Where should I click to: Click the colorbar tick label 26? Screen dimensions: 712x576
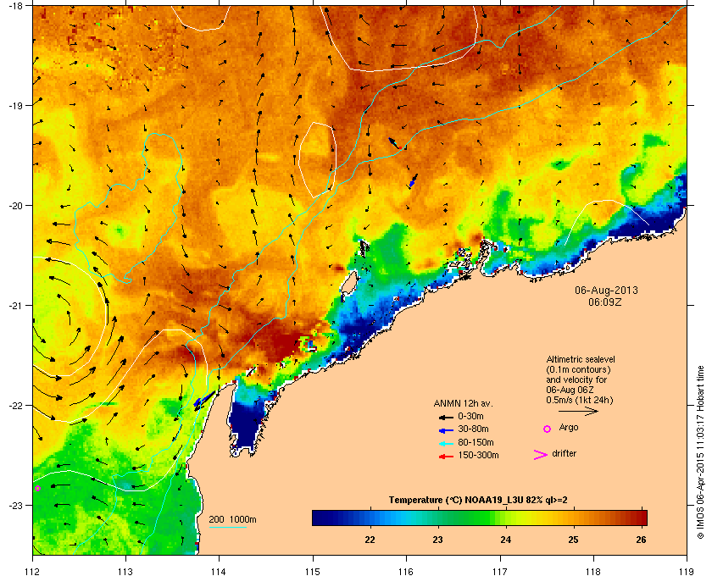[641, 540]
